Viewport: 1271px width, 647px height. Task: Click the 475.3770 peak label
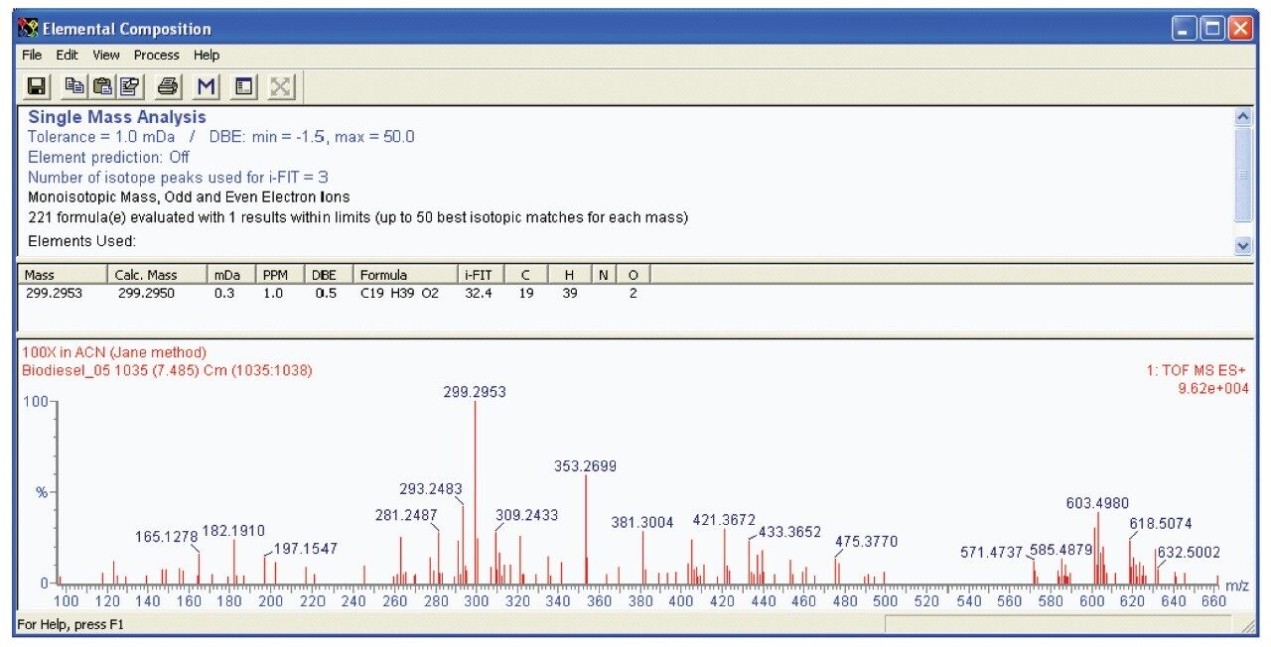click(x=866, y=542)
